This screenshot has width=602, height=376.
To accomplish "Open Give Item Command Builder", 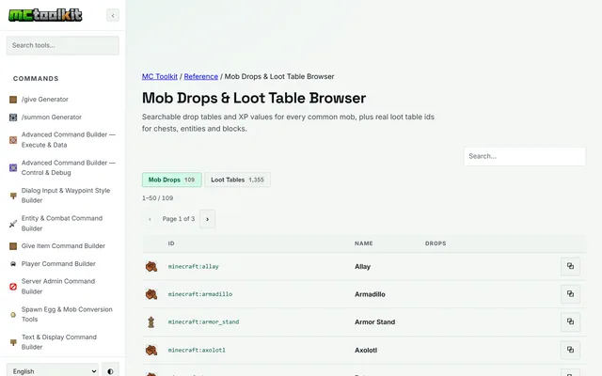I will click(x=63, y=246).
